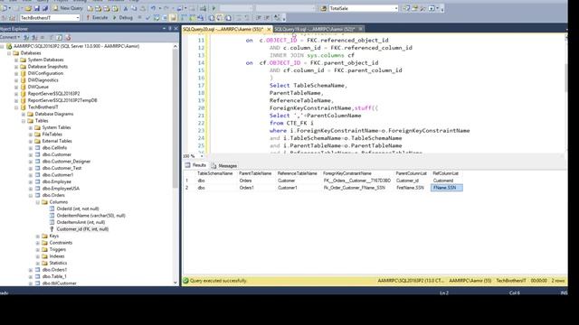Click the FName,SSN result cell
579x325 pixels.
446,188
